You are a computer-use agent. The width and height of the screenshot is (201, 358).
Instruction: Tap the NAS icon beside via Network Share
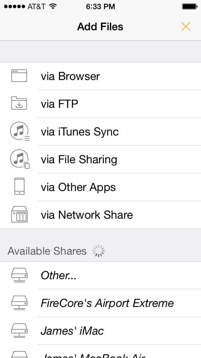(19, 214)
